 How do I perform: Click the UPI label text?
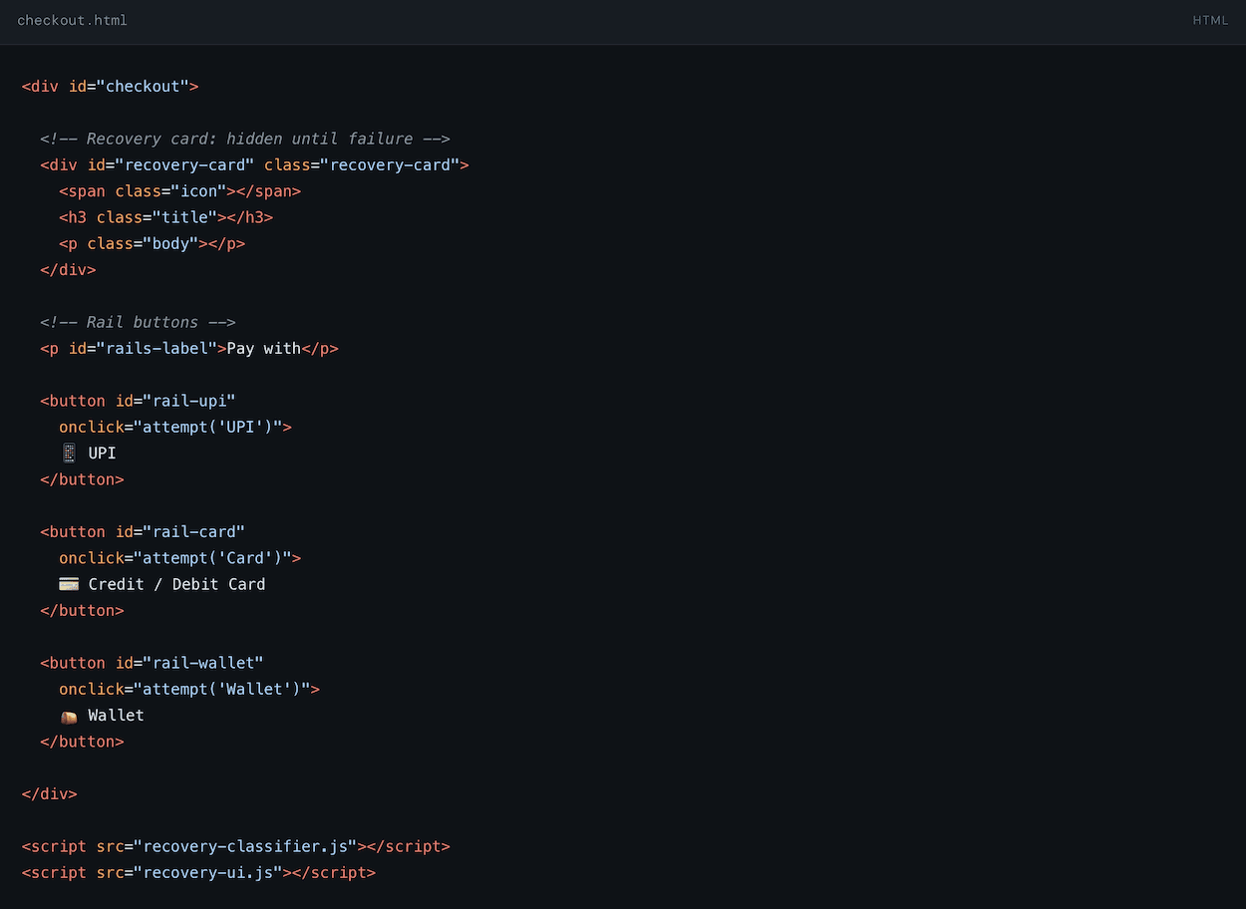(102, 454)
